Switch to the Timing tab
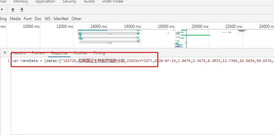Screen dimensions: 274x135 tap(99, 53)
